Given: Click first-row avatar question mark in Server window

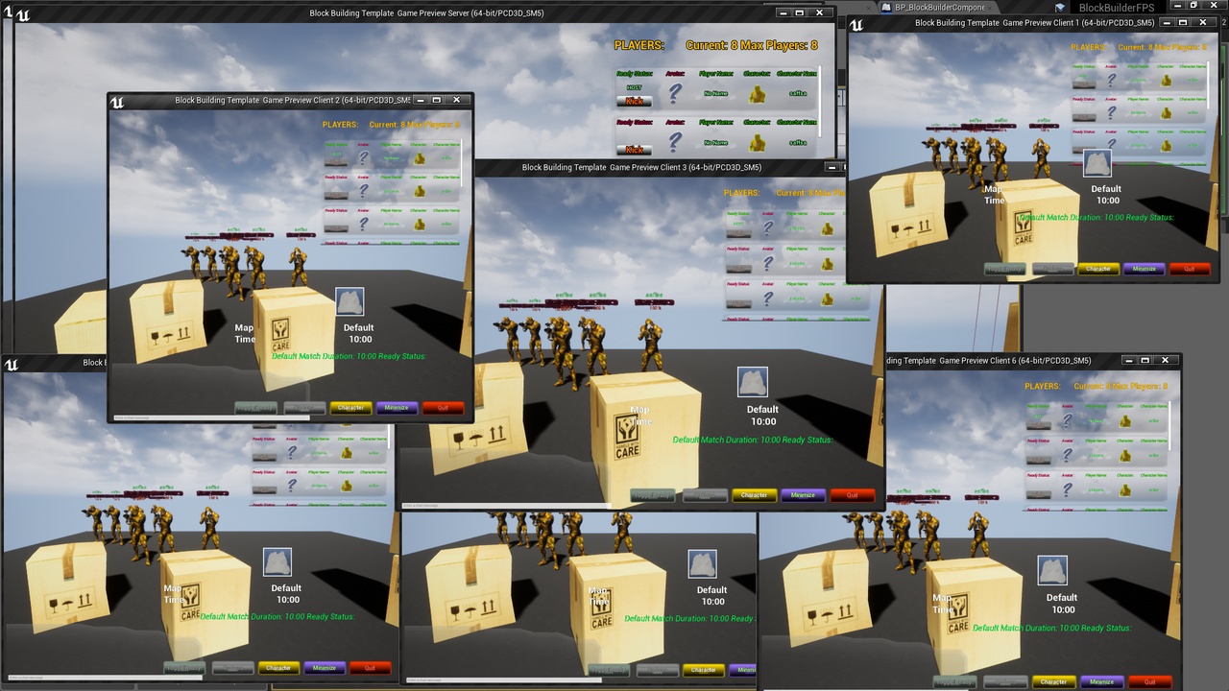Looking at the screenshot, I should pyautogui.click(x=675, y=93).
